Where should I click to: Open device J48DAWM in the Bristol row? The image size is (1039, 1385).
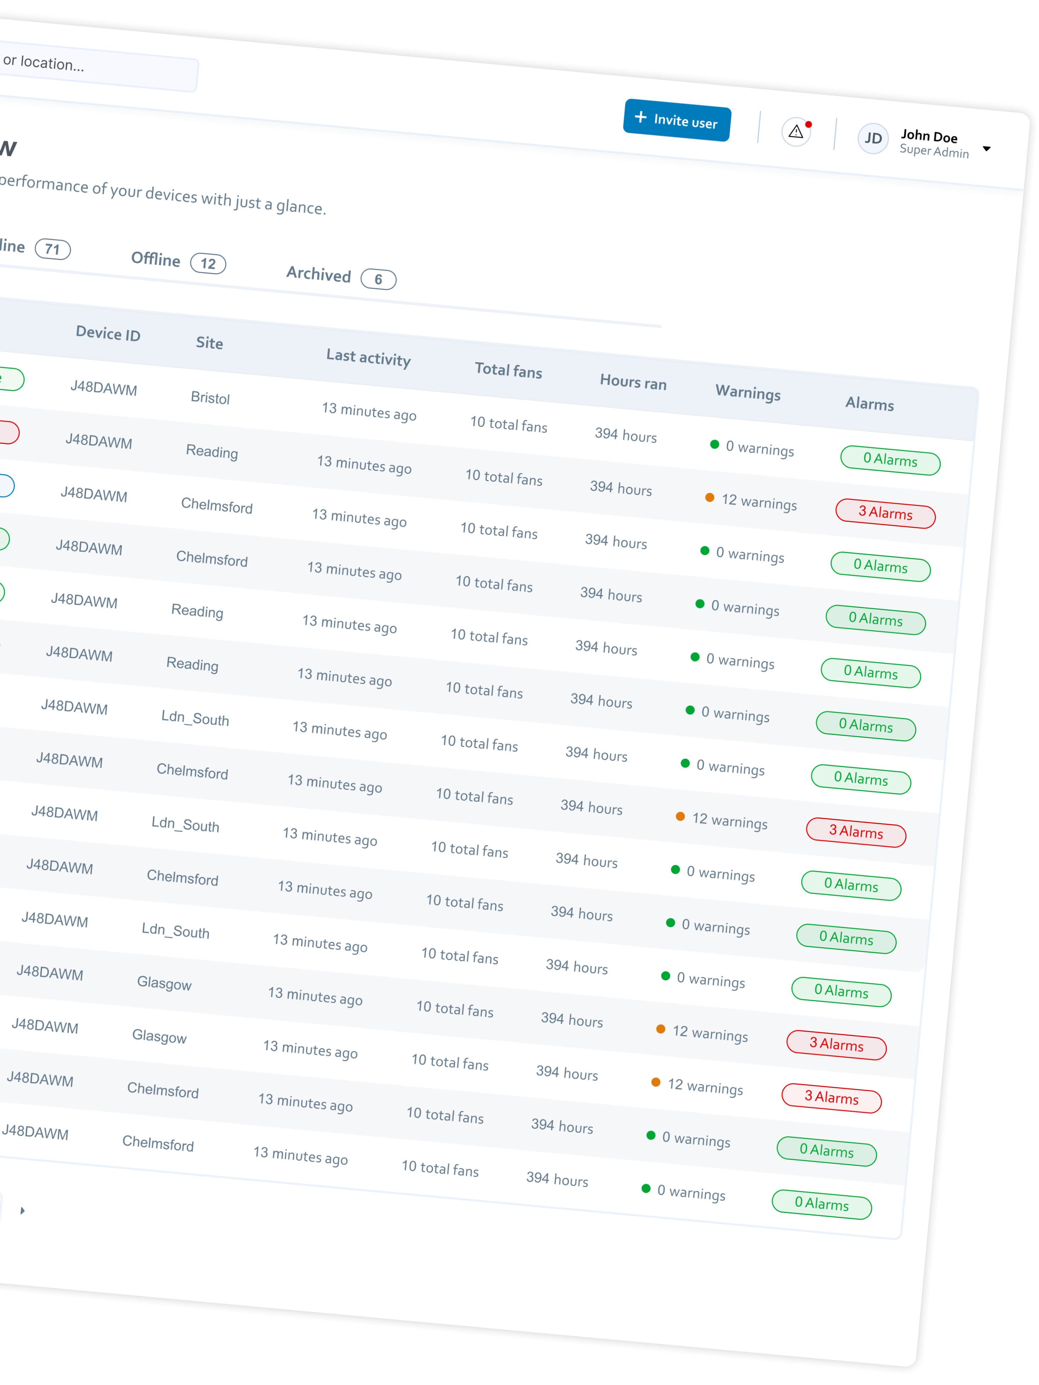[103, 388]
